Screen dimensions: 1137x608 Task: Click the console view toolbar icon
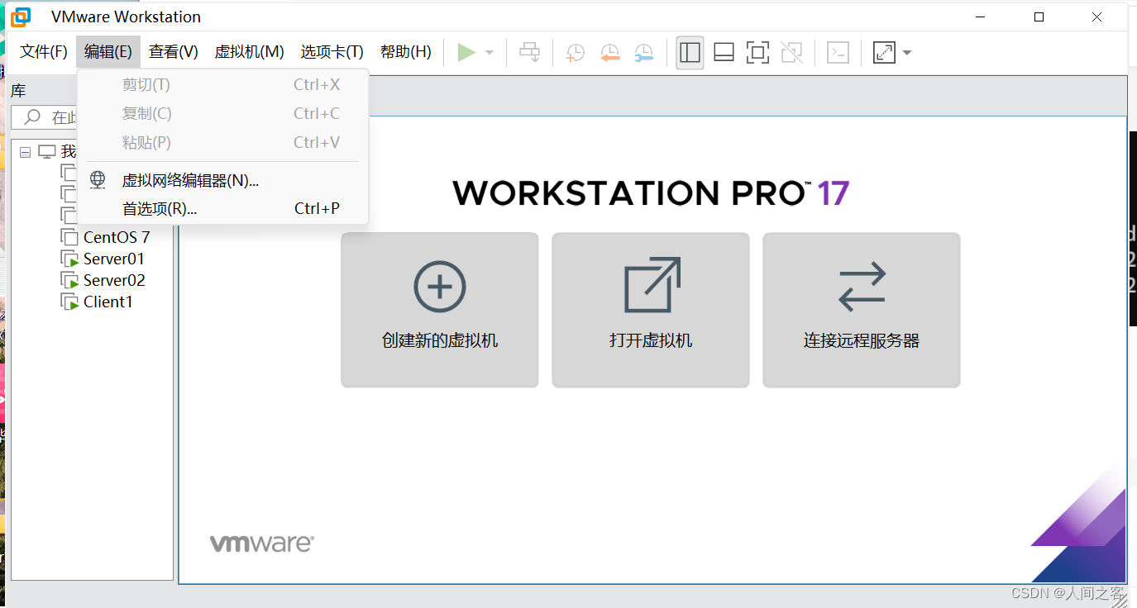(x=838, y=53)
